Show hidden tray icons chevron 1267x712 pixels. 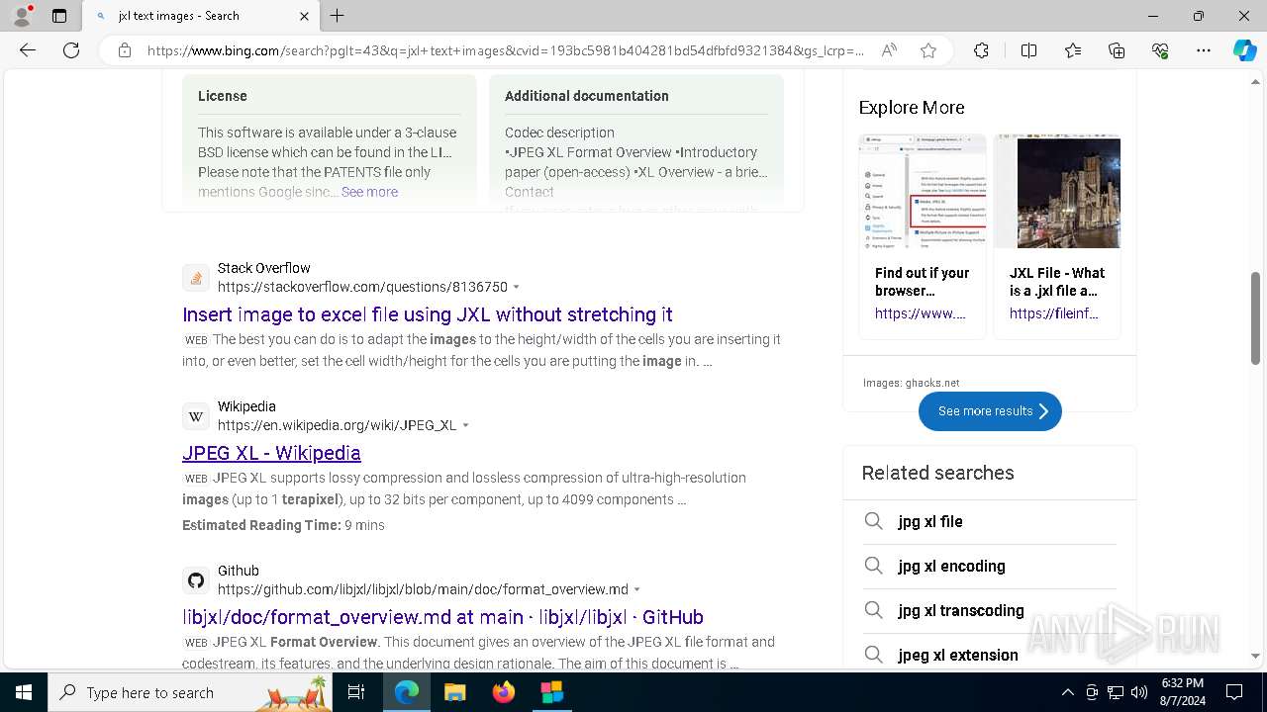click(x=1067, y=692)
